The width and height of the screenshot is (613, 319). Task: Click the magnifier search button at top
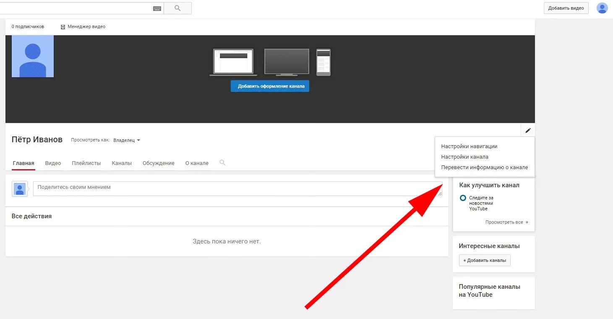click(x=177, y=8)
